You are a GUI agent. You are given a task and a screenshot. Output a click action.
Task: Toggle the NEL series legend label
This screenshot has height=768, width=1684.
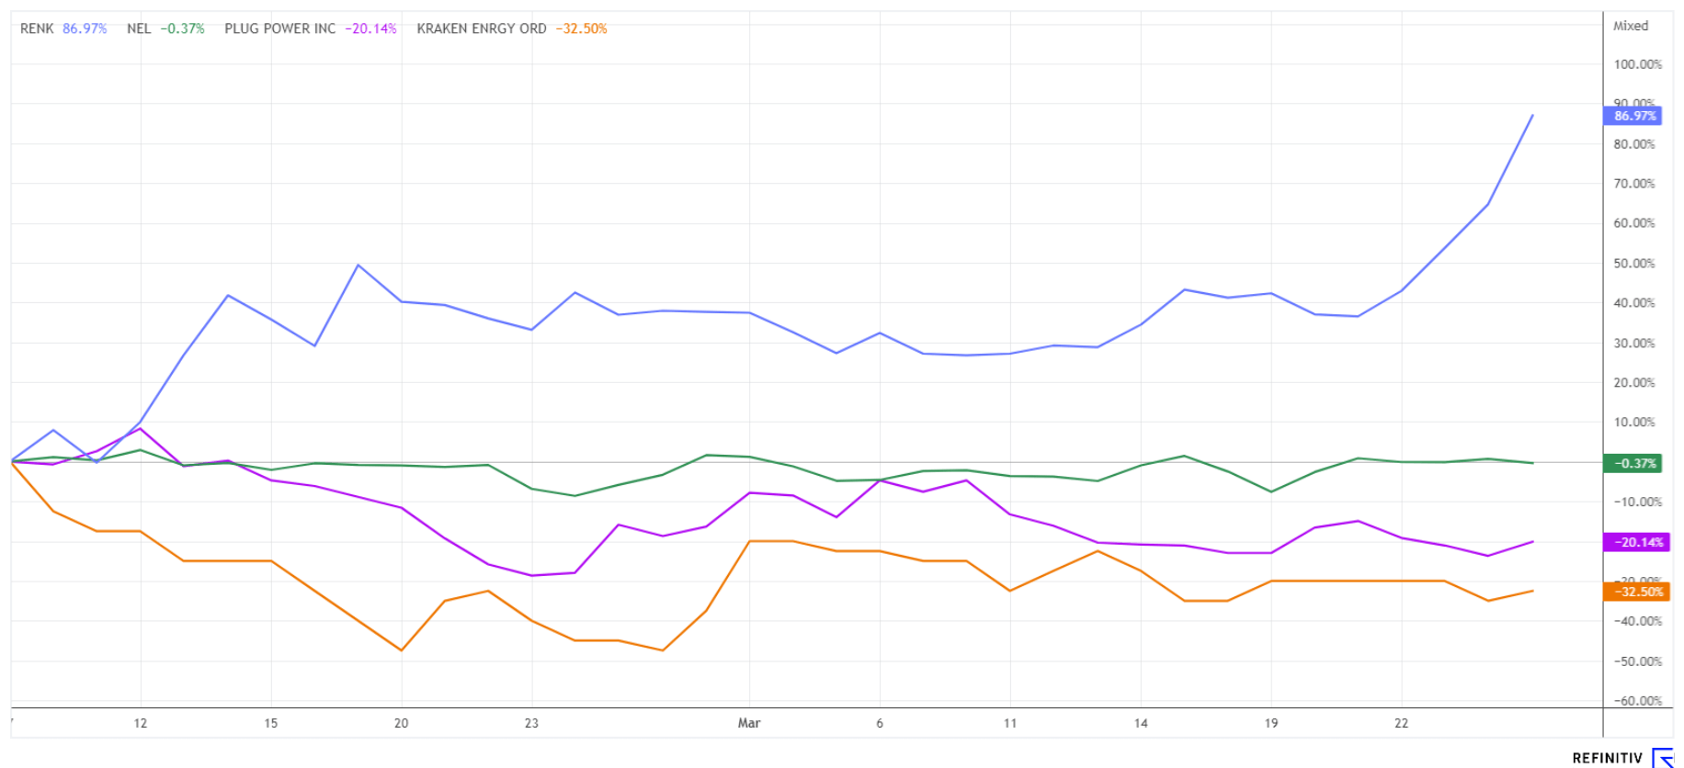coord(139,28)
